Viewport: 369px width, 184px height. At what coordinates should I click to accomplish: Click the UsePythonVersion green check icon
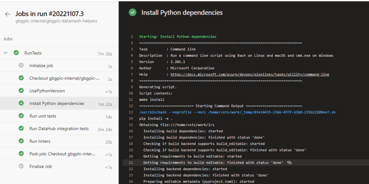pos(21,91)
